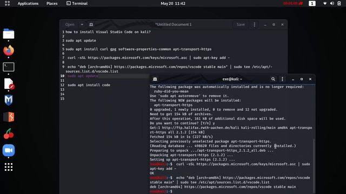Click 'Do you want to continue? [Y/n] y' line
This screenshot has height=194, width=346.
(182, 123)
